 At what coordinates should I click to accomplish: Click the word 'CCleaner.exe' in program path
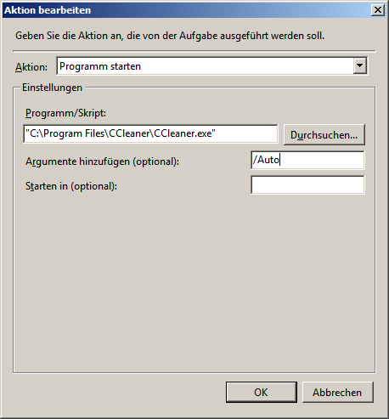(x=183, y=133)
